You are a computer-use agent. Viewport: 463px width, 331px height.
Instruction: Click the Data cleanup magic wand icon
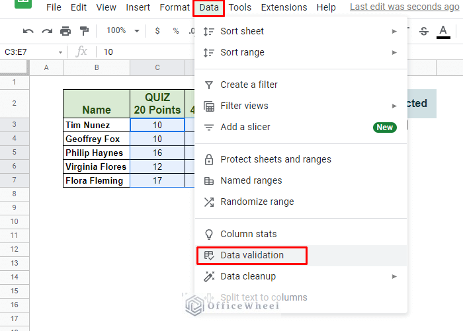click(x=209, y=276)
